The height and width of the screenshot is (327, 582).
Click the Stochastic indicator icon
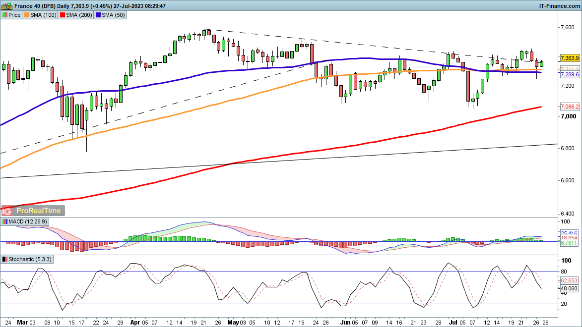click(5, 259)
